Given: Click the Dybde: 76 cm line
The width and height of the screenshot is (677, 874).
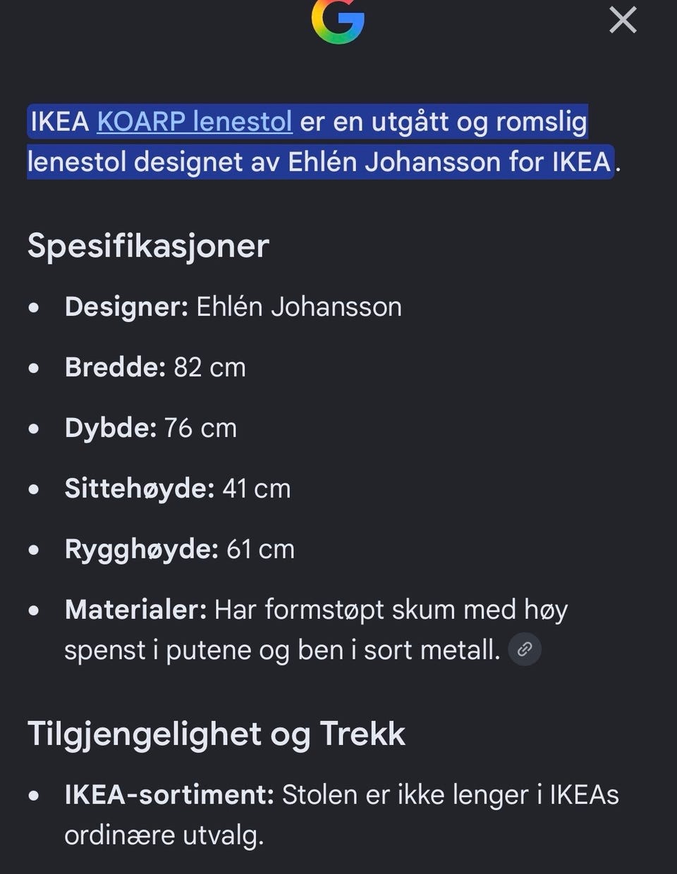Looking at the screenshot, I should point(150,428).
